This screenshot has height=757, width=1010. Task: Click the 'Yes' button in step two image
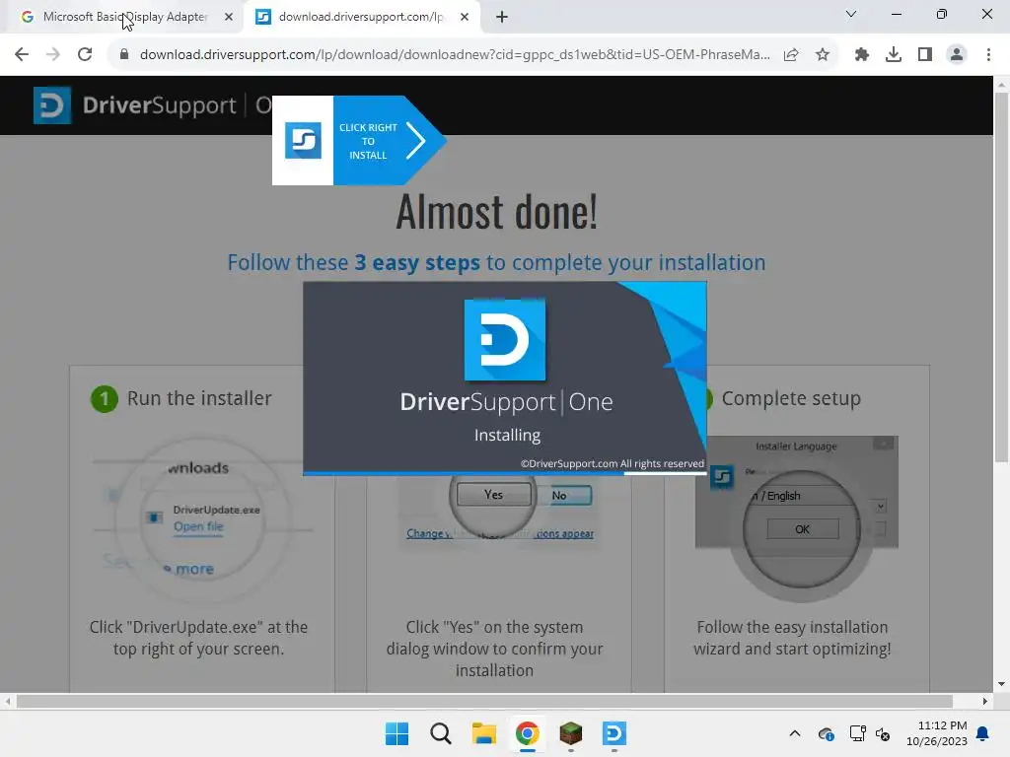pyautogui.click(x=493, y=495)
